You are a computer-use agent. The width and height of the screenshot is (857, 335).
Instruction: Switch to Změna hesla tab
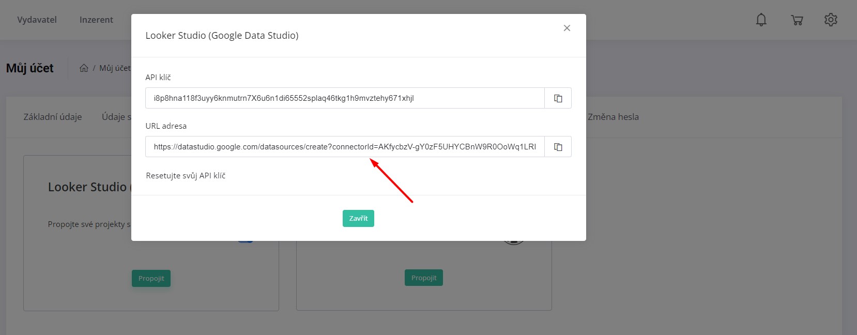click(613, 117)
